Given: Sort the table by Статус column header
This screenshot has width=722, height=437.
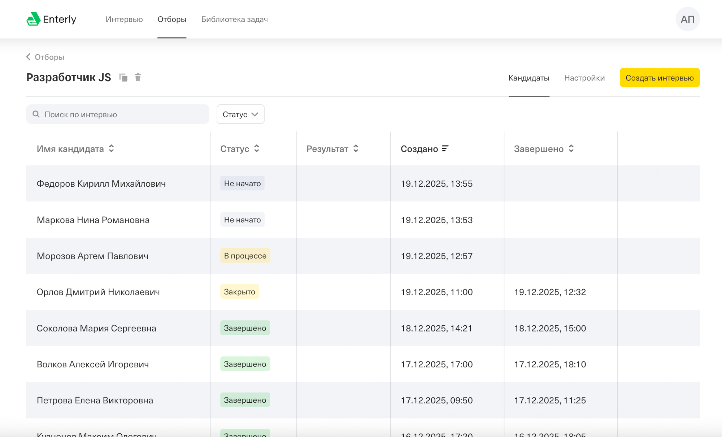Looking at the screenshot, I should point(240,148).
